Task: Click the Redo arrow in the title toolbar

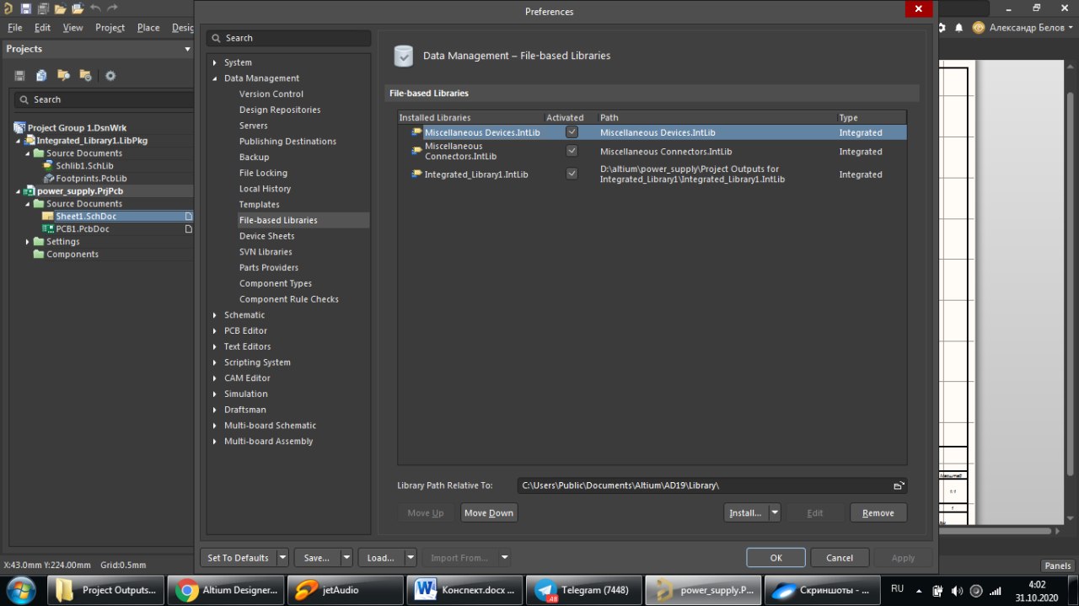Action: 113,8
